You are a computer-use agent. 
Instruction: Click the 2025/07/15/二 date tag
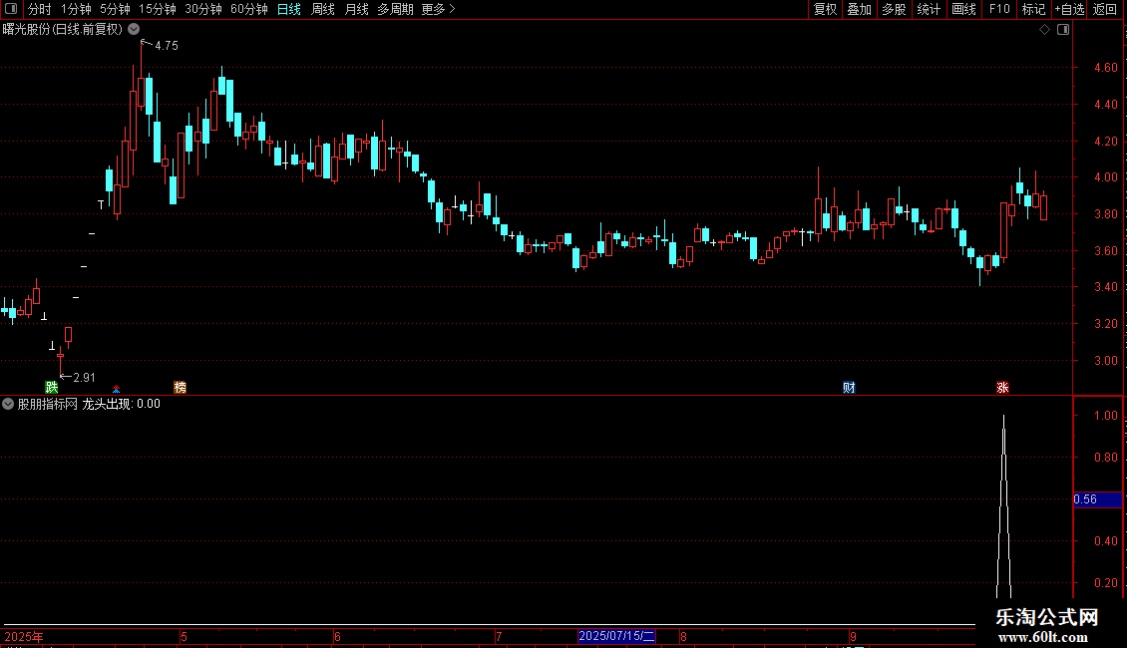click(616, 636)
